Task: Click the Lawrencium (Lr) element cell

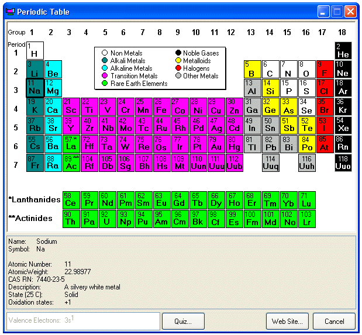Action: pos(306,219)
